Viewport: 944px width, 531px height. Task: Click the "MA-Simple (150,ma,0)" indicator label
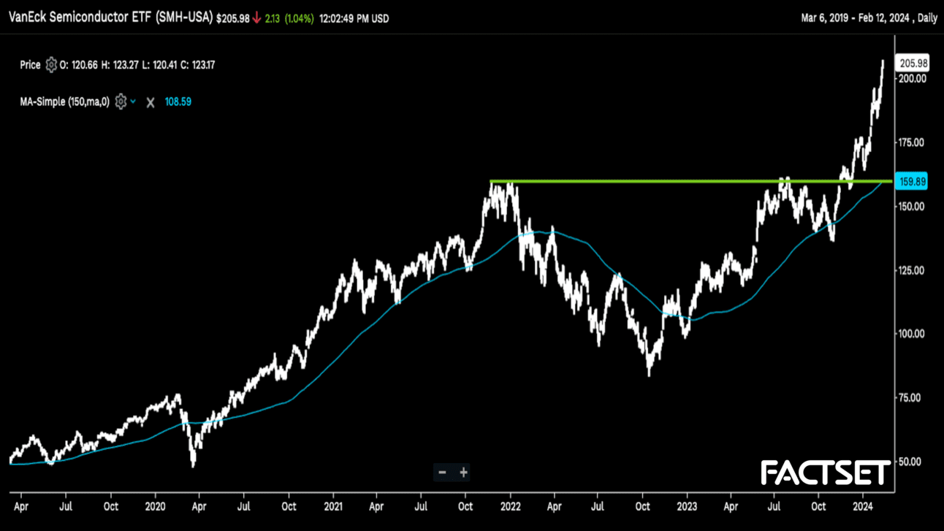coord(64,102)
